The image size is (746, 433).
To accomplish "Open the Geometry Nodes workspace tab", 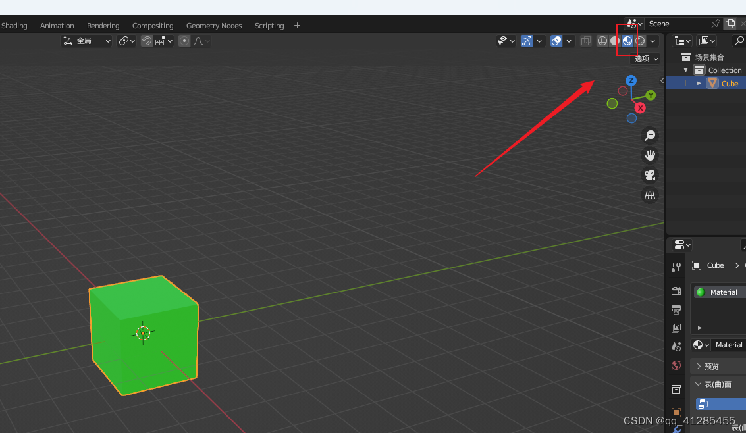I will 214,26.
